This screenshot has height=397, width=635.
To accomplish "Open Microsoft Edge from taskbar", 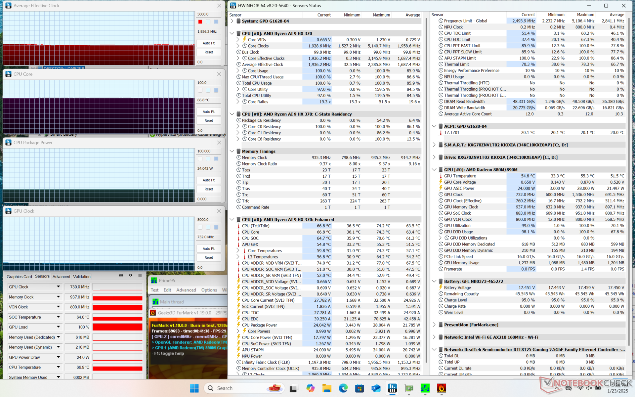I will 343,388.
